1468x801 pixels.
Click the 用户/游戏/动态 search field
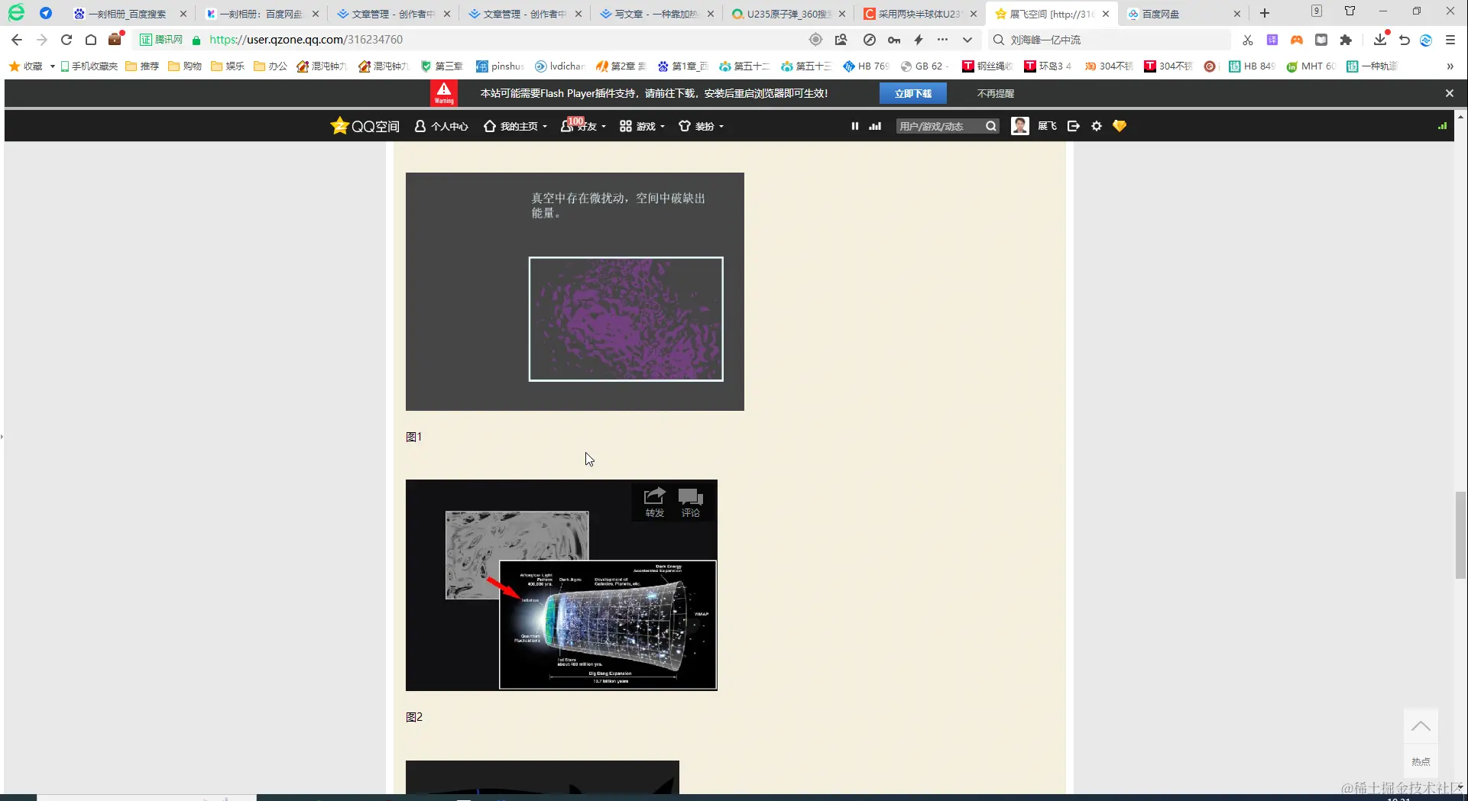tap(940, 126)
